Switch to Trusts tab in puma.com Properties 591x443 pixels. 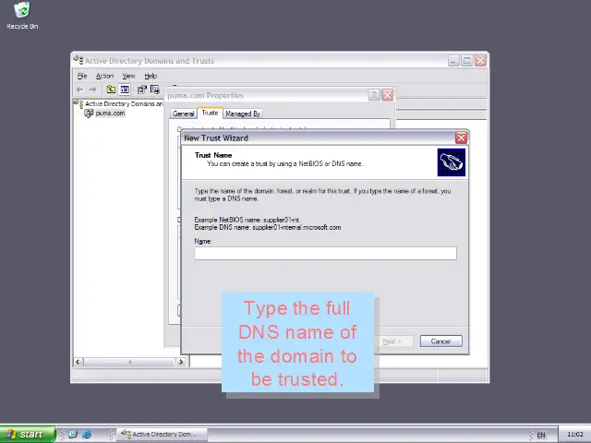coord(210,113)
